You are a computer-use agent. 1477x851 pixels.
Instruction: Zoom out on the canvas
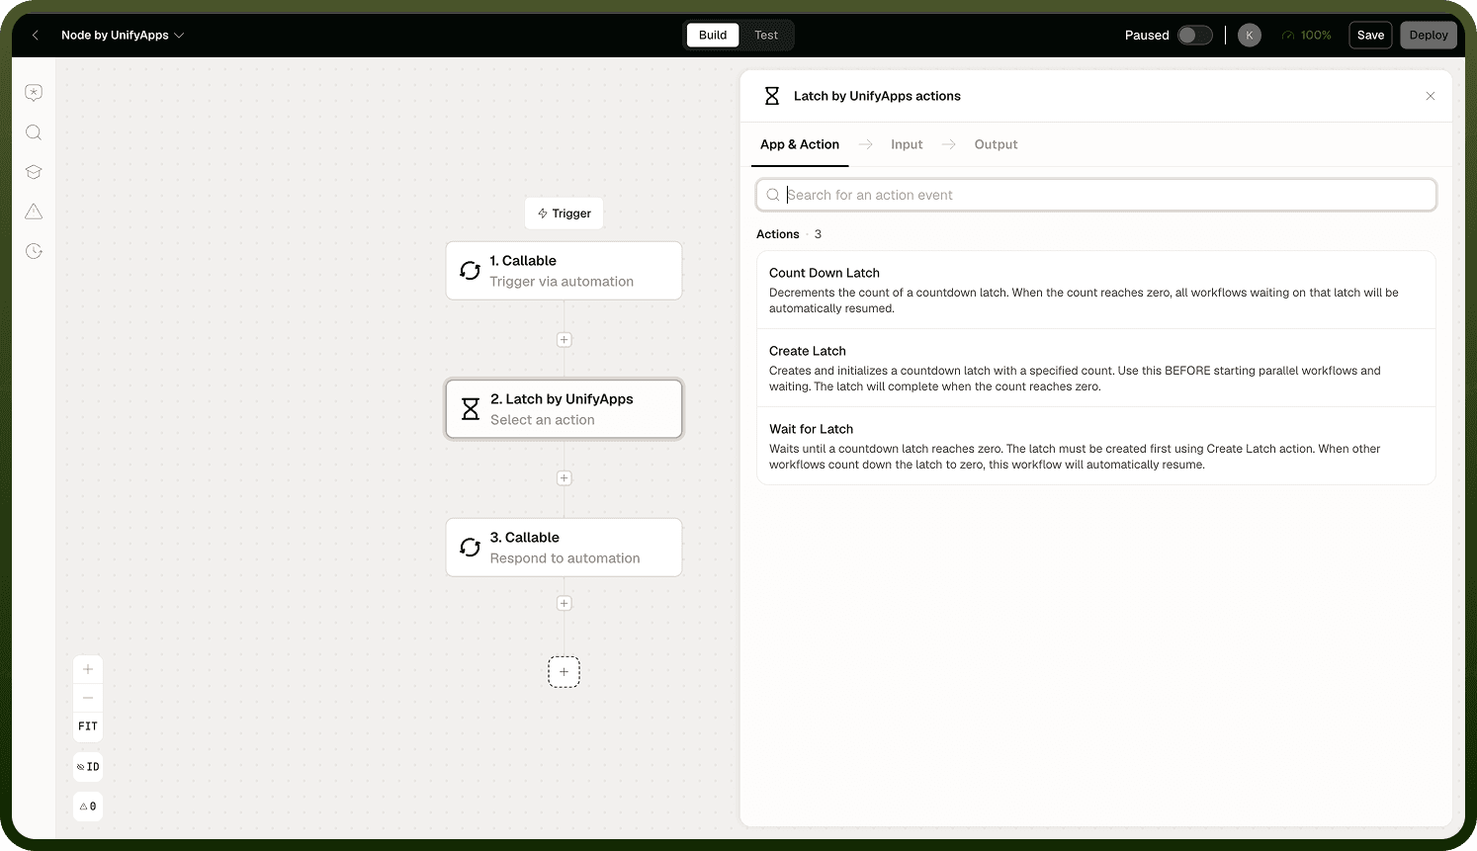(88, 698)
